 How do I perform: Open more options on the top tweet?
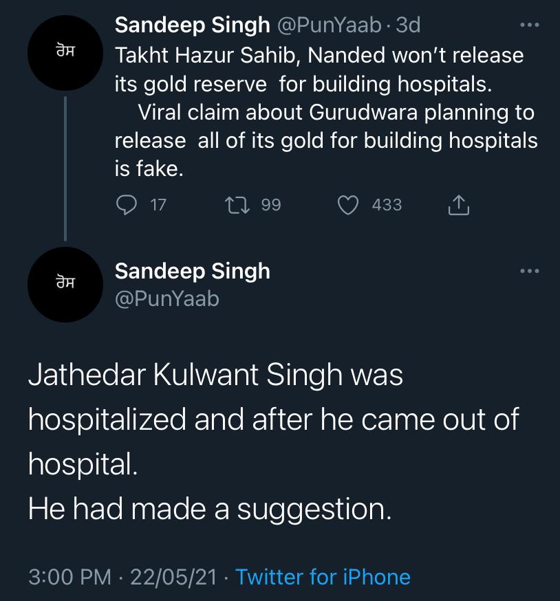click(528, 25)
